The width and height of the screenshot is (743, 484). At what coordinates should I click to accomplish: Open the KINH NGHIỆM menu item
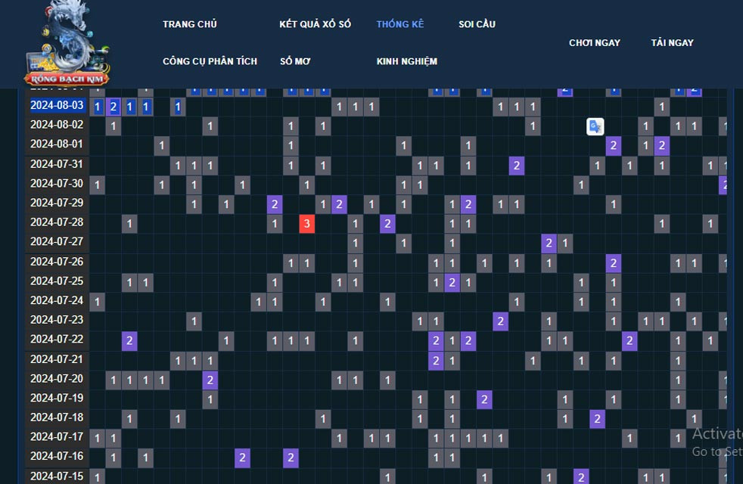click(x=406, y=61)
